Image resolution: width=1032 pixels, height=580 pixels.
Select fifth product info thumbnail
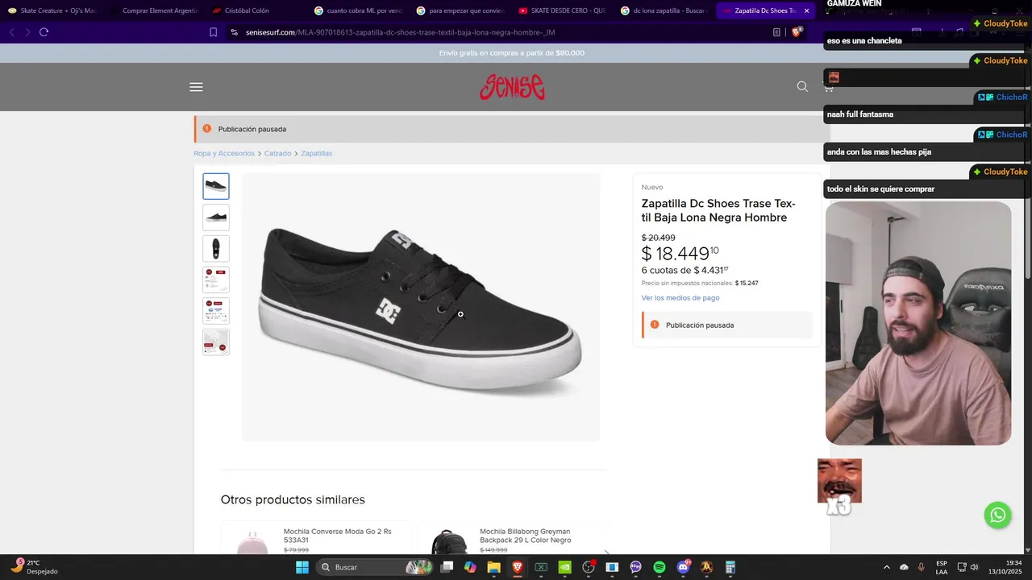click(216, 311)
